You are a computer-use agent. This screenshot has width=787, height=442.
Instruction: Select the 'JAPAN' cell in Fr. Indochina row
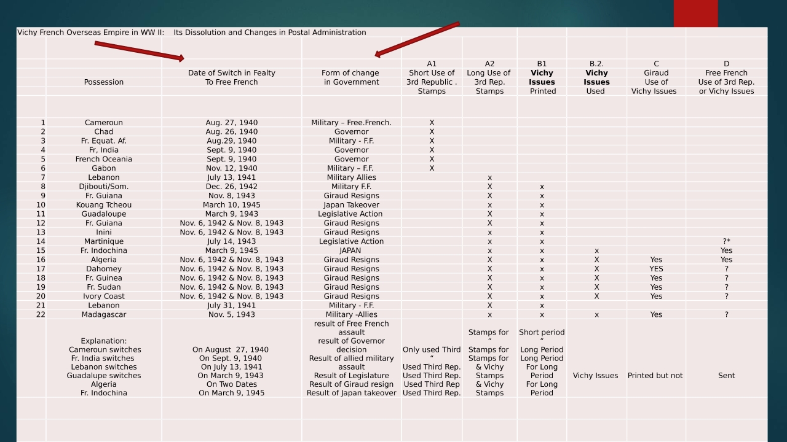pos(351,251)
